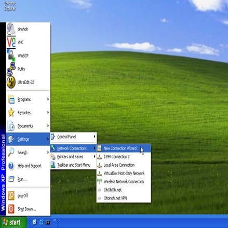The image size is (228, 228).
Task: Open the Help and Support entry
Action: tap(28, 166)
